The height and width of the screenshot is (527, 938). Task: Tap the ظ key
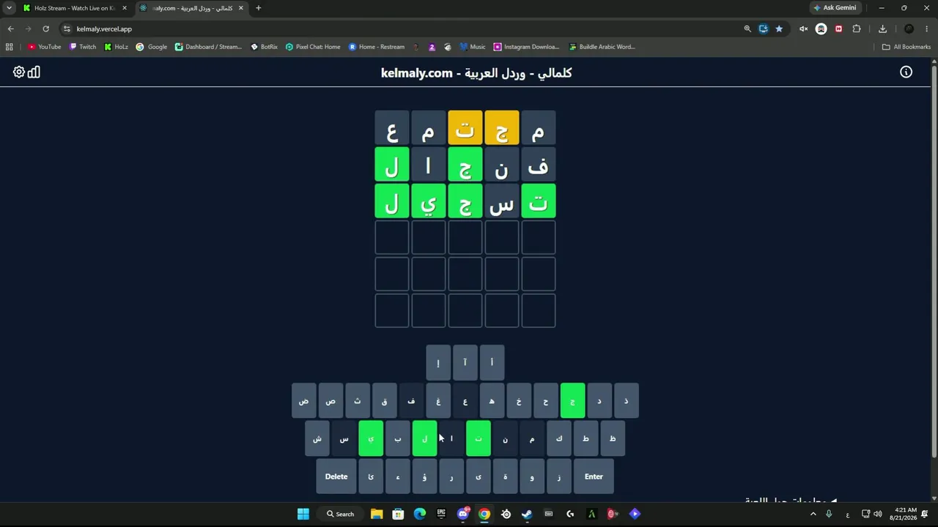(x=613, y=438)
